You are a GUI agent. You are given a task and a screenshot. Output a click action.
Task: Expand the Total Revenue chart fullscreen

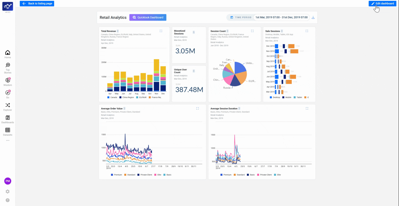tap(161, 31)
